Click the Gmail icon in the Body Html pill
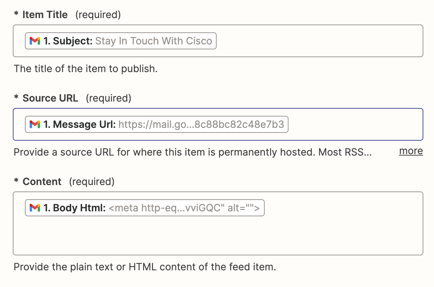The width and height of the screenshot is (434, 287). (35, 208)
